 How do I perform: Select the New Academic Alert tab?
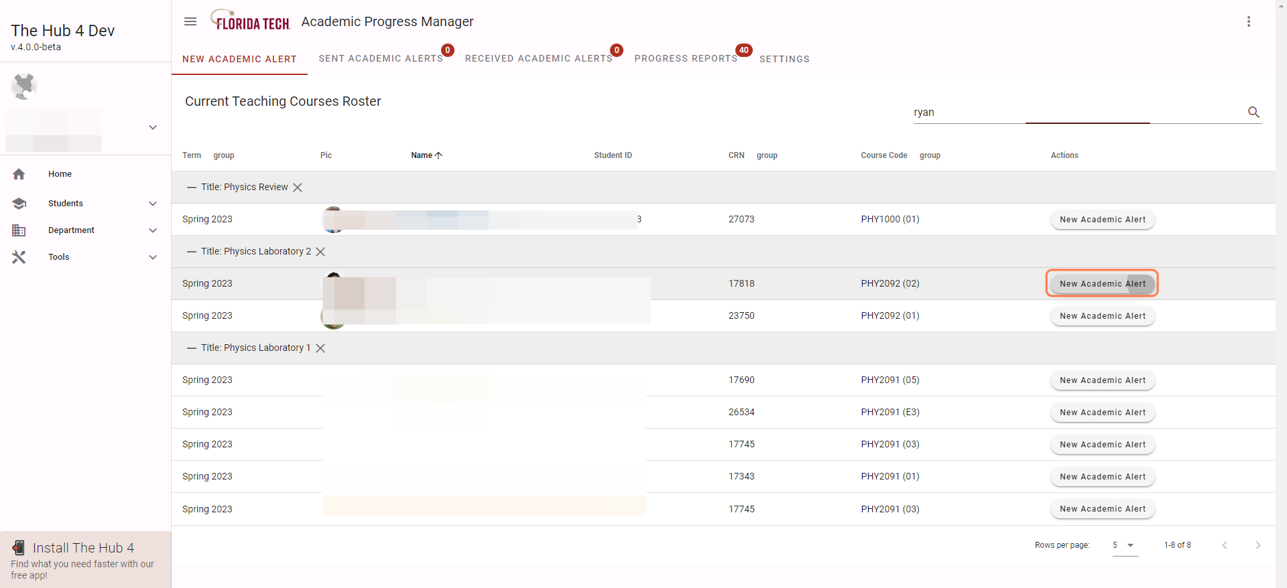pos(239,59)
